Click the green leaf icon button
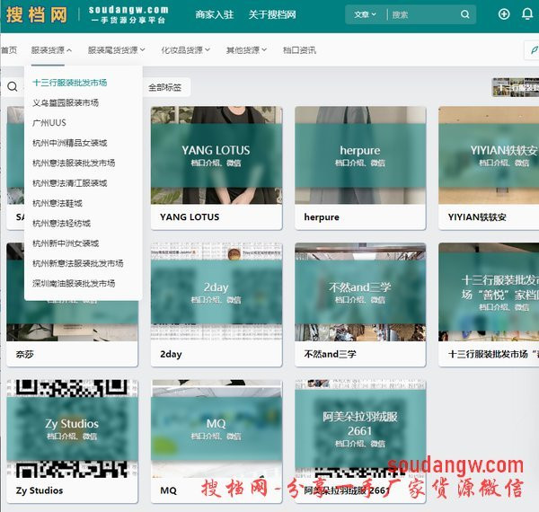Image resolution: width=539 pixels, height=512 pixels. click(x=531, y=50)
